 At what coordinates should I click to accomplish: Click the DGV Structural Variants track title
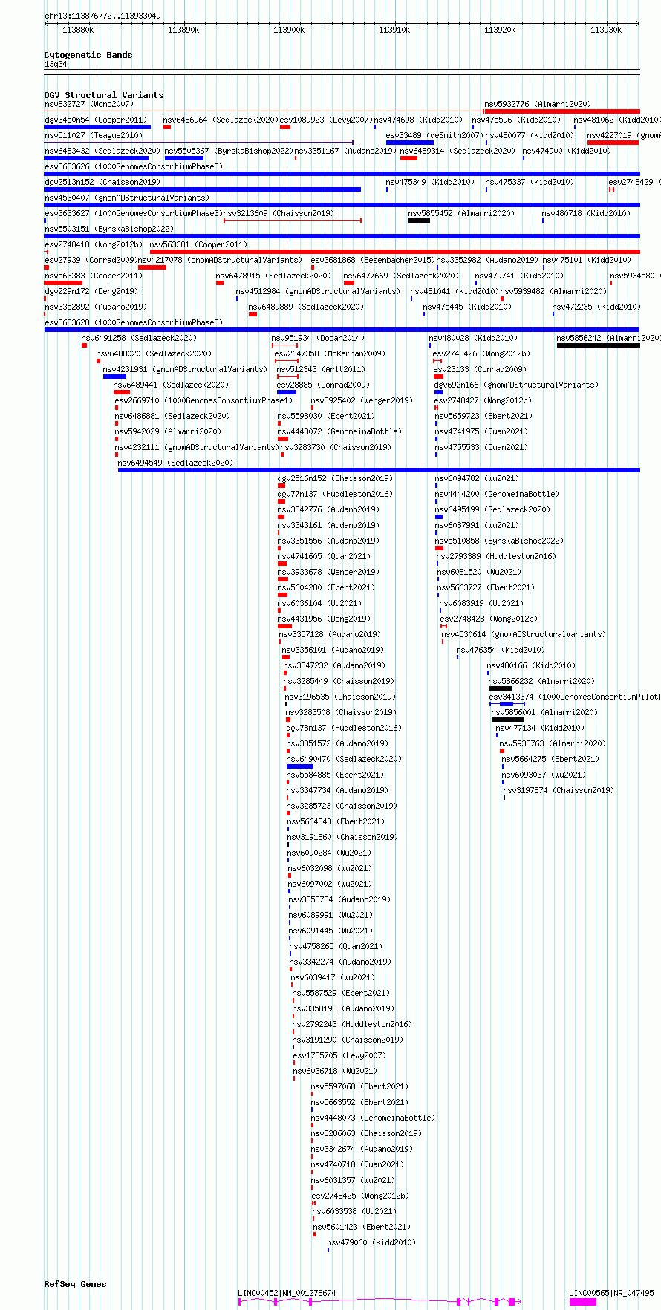point(104,95)
